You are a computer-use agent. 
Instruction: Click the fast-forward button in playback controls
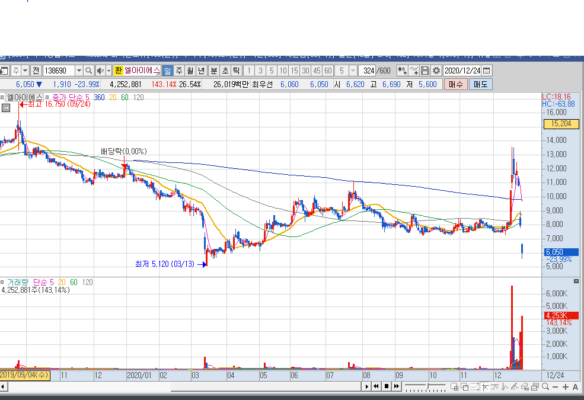tap(396, 386)
